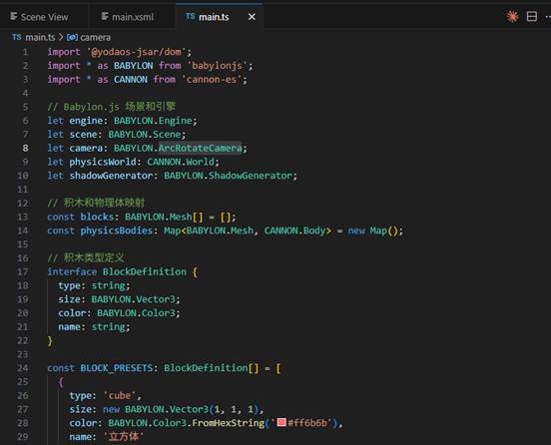Click BABYLON.Vector3 type on line 19
551x445 pixels.
133,299
